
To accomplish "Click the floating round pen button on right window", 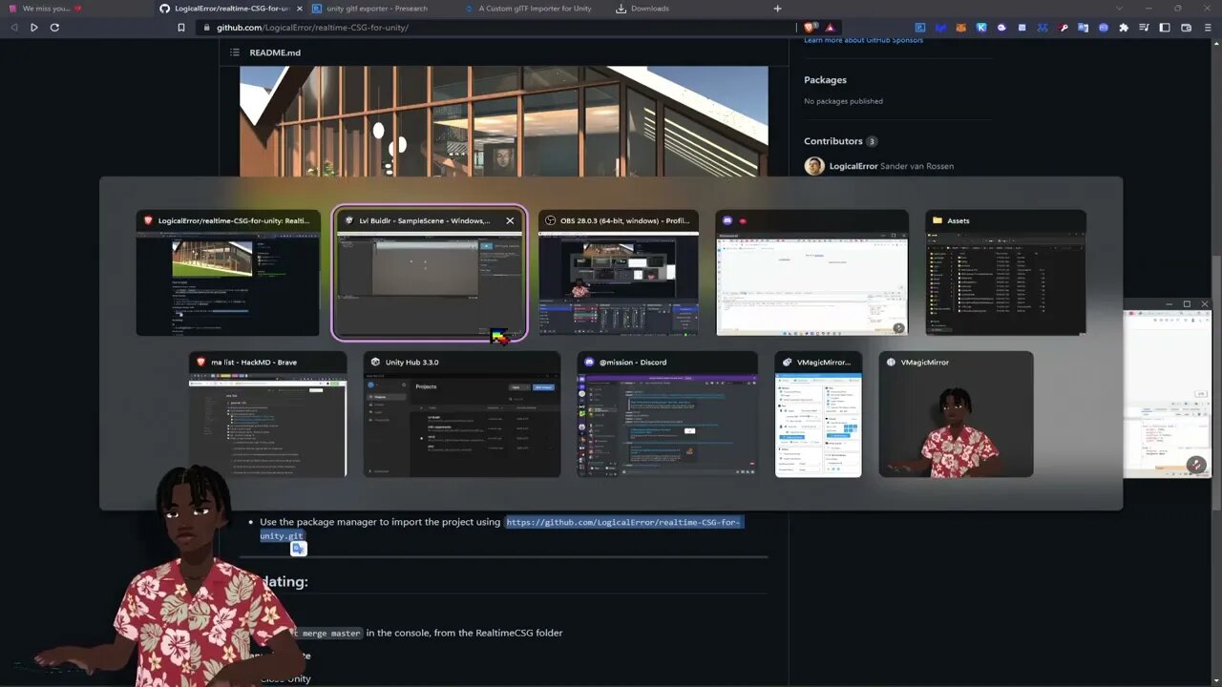I will pos(1196,465).
